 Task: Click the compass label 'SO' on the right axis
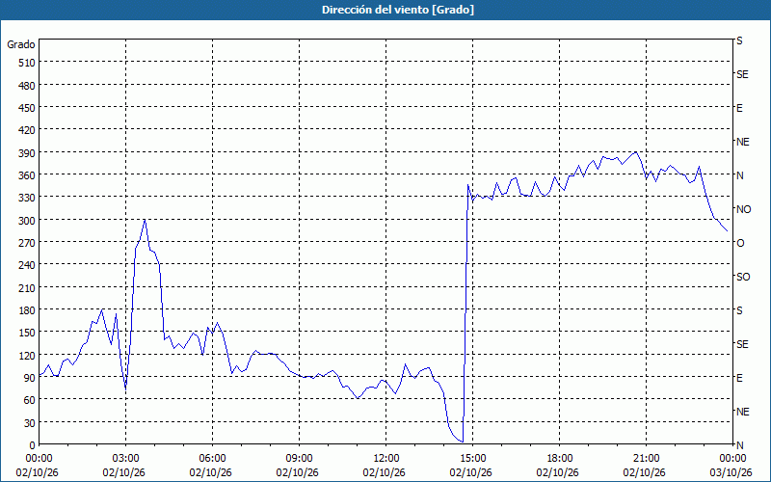743,278
